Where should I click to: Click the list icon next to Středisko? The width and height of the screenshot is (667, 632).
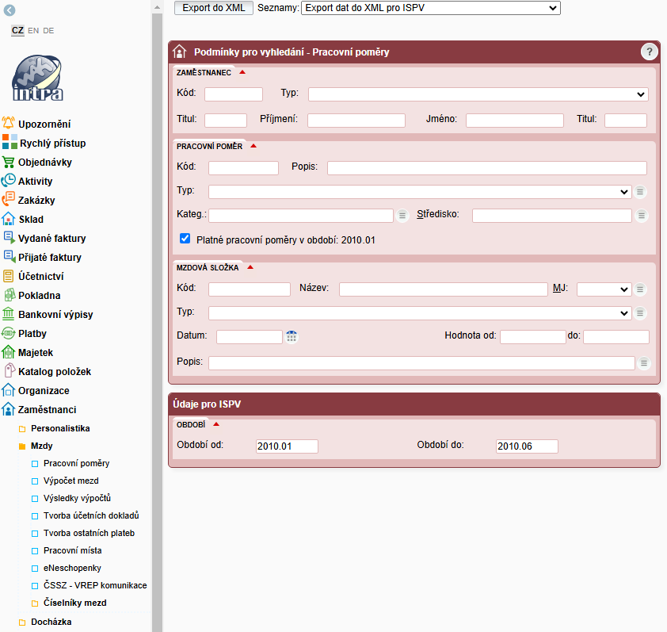641,216
